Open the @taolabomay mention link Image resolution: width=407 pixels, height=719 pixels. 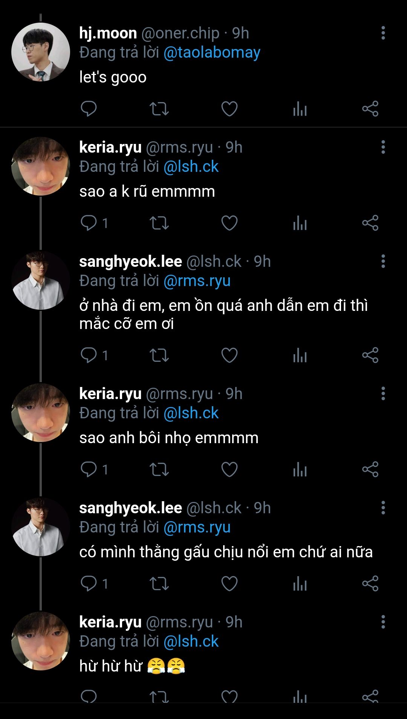coord(212,53)
